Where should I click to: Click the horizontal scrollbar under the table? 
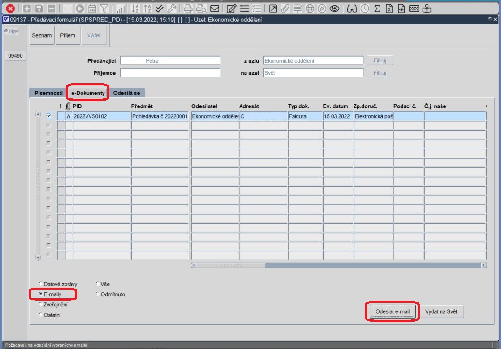[339, 265]
